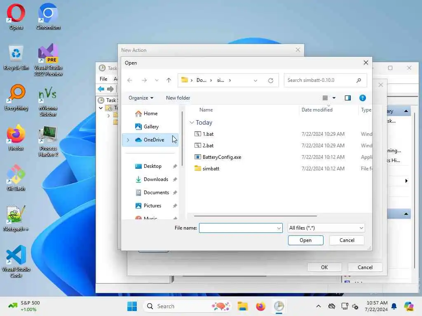The height and width of the screenshot is (316, 422).
Task: Go forward in Open dialog navigation
Action: tap(144, 80)
